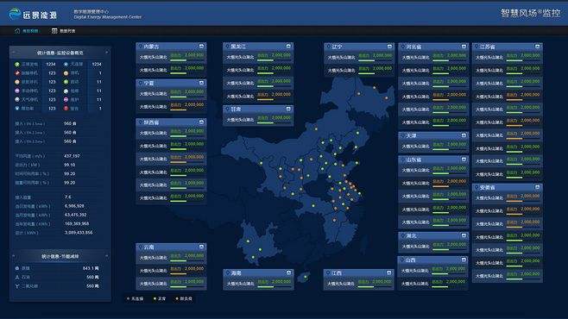Click the progress bar in 甘肃's wind farm row
Screen dimensions: 568x319
[x=275, y=122]
